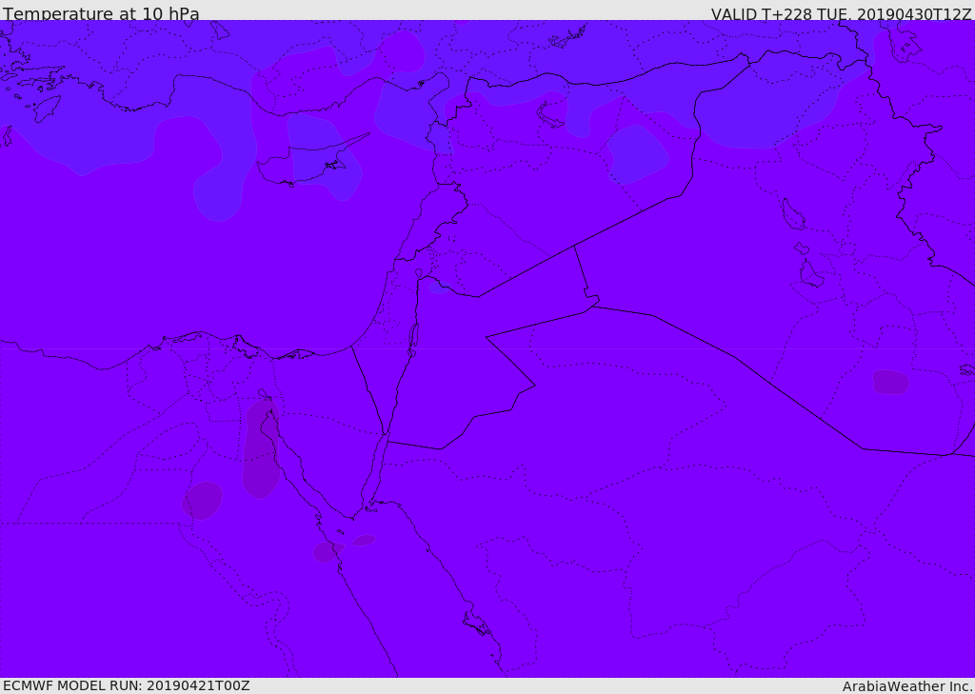Image resolution: width=975 pixels, height=694 pixels.
Task: Click the 'VALID T+228 TUE. 20190430T12Z' label
Action: [841, 13]
